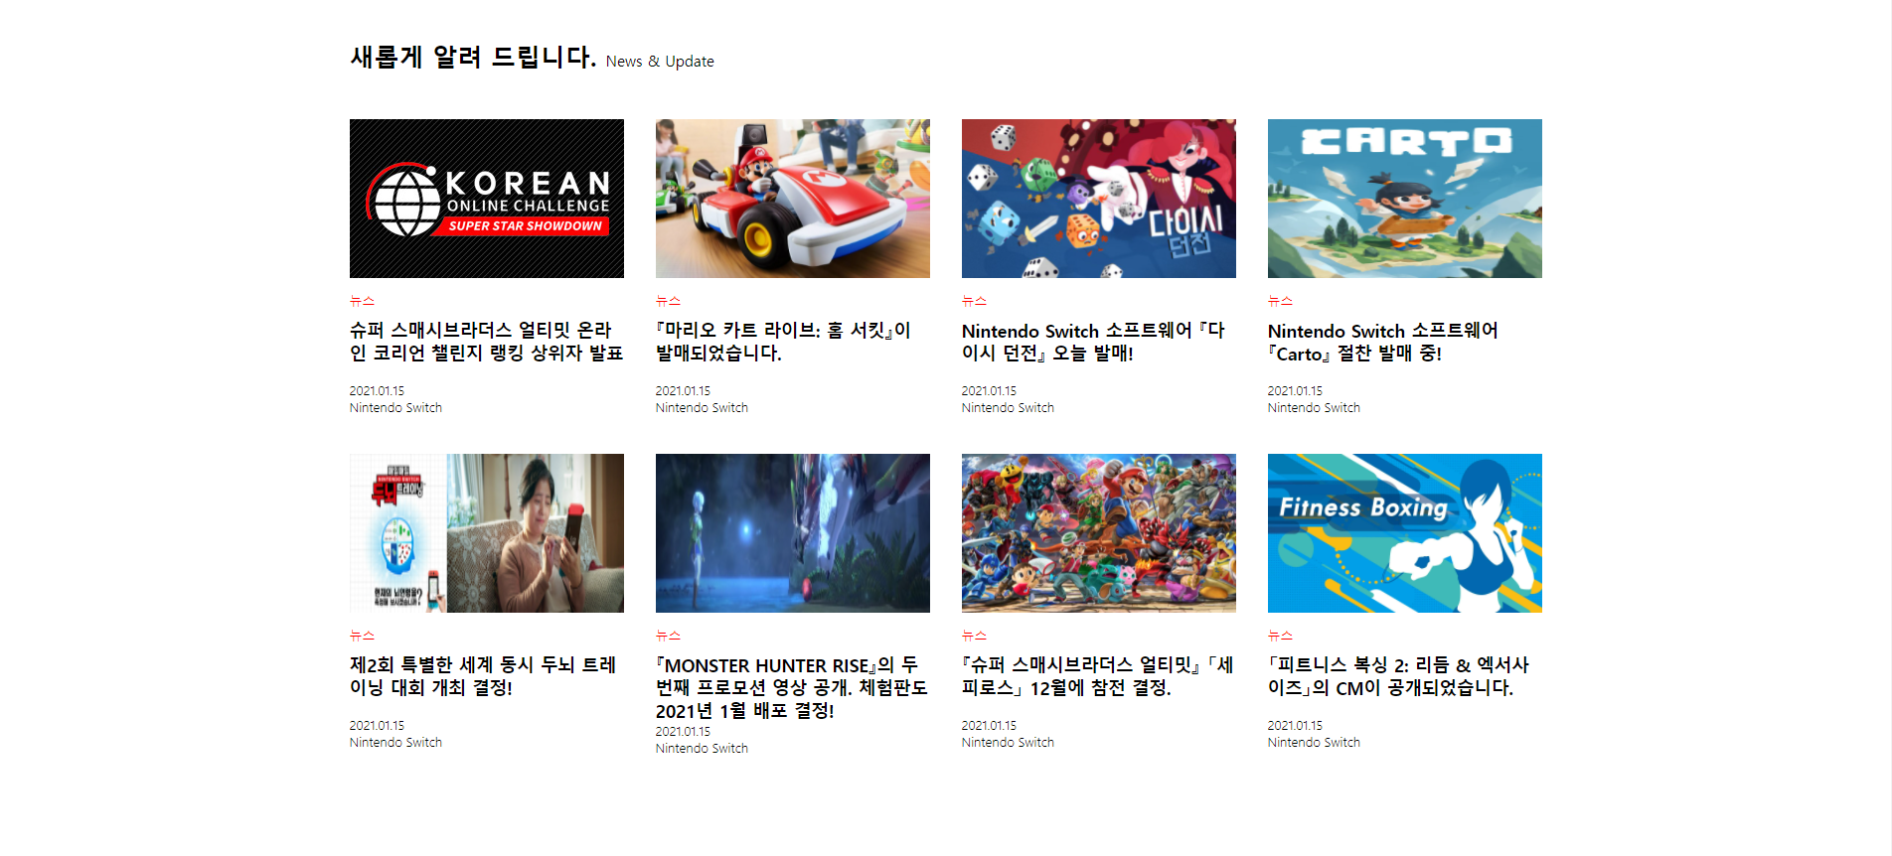The height and width of the screenshot is (856, 1892).
Task: Click the Nintendo Switch label under Fitness Boxing article
Action: [x=1314, y=743]
